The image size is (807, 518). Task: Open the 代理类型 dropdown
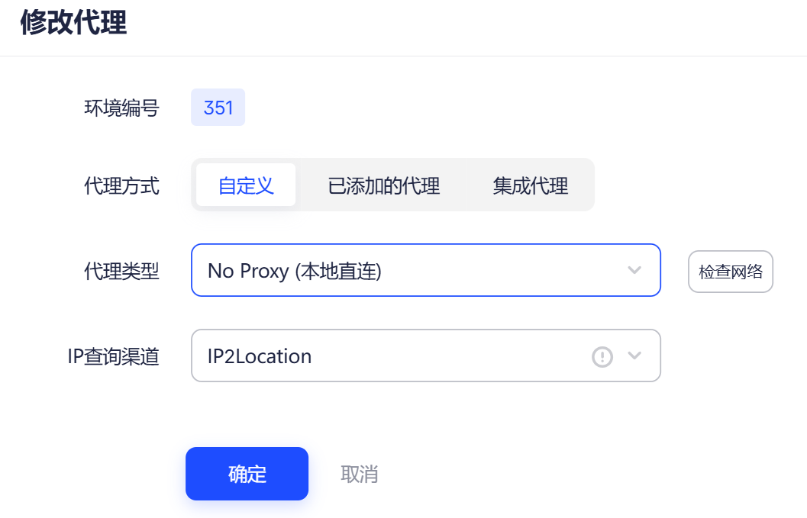click(425, 271)
